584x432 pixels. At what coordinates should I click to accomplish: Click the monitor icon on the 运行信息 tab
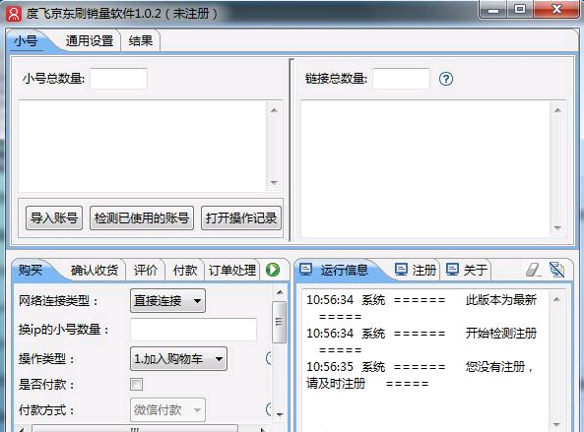tap(306, 270)
